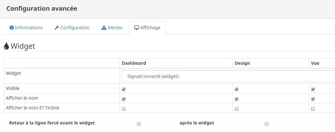Viewport: 335px width, 132px height.
Task: Enable Afficher le nom ET l'icône for Design
Action: coord(237,109)
